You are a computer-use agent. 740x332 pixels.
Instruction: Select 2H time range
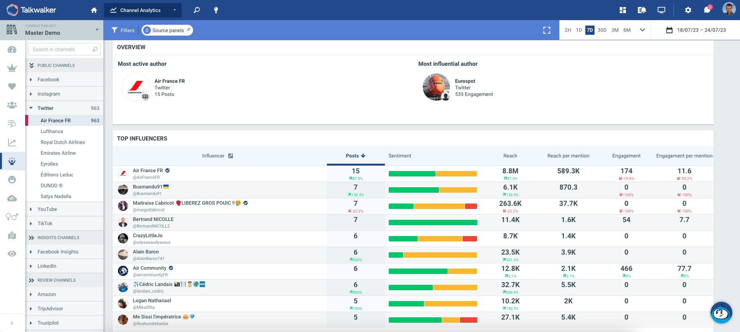coord(568,30)
